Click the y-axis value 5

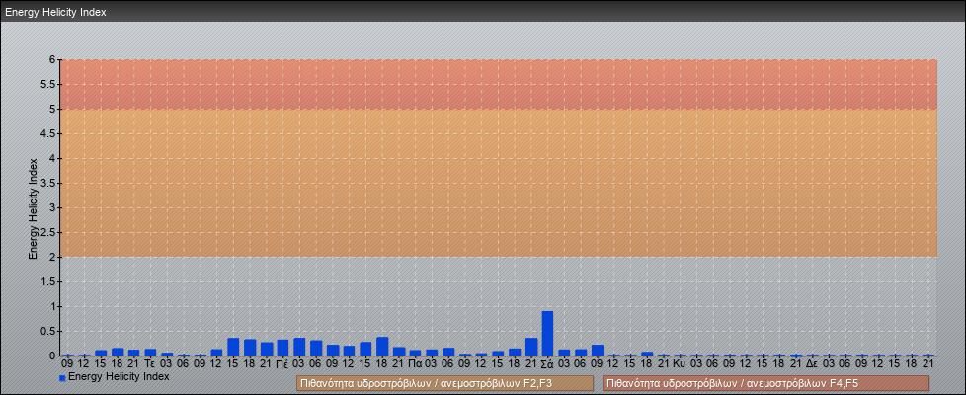pos(53,109)
